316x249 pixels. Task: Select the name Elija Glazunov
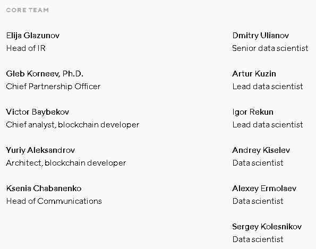tap(33, 36)
